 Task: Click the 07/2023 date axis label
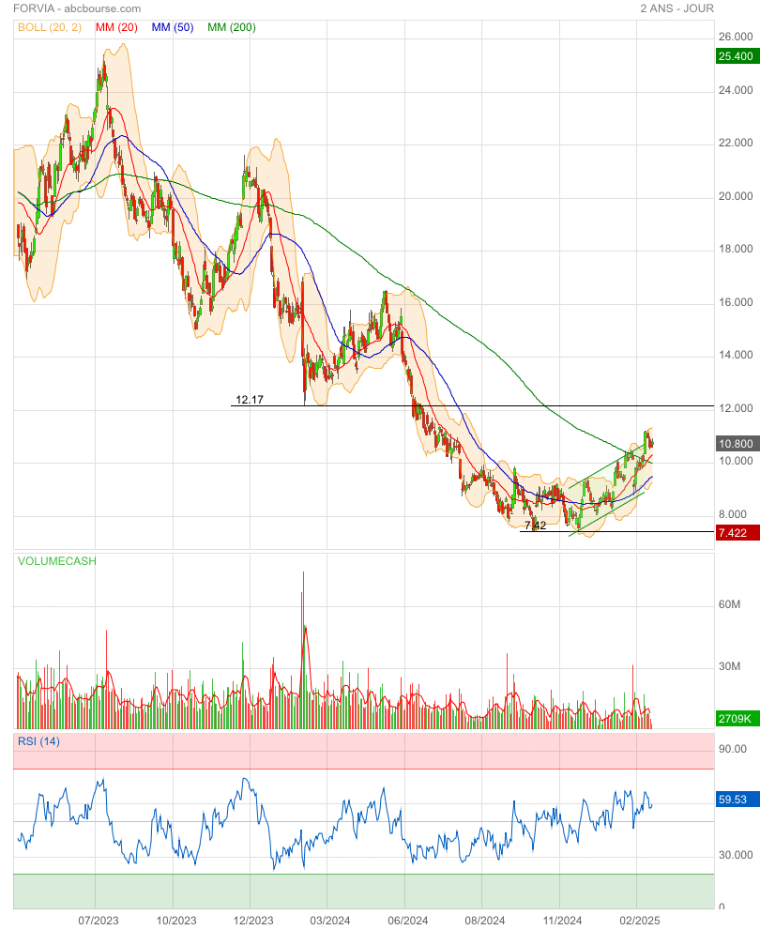99,921
